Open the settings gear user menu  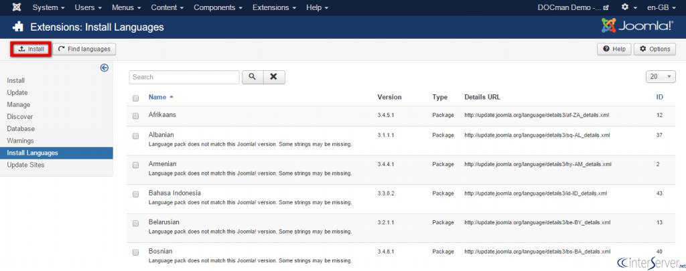click(629, 8)
